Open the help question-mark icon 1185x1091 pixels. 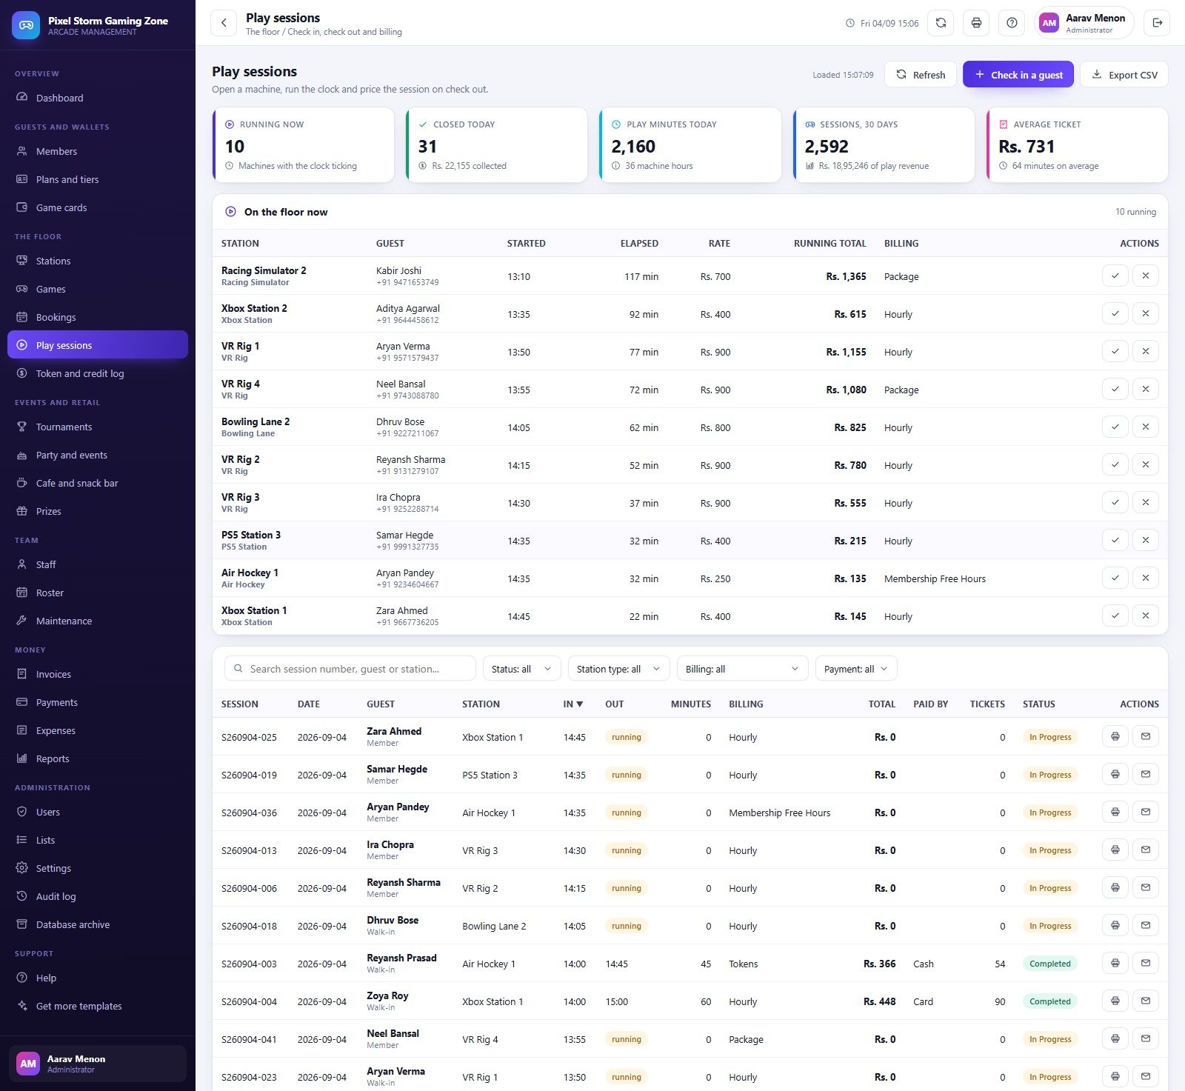pos(1012,23)
